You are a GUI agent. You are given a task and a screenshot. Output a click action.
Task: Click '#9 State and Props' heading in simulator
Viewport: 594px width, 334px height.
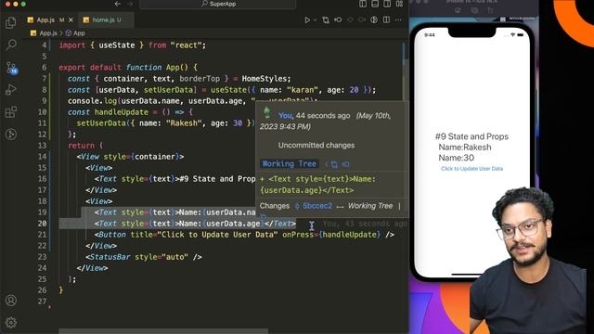471,136
